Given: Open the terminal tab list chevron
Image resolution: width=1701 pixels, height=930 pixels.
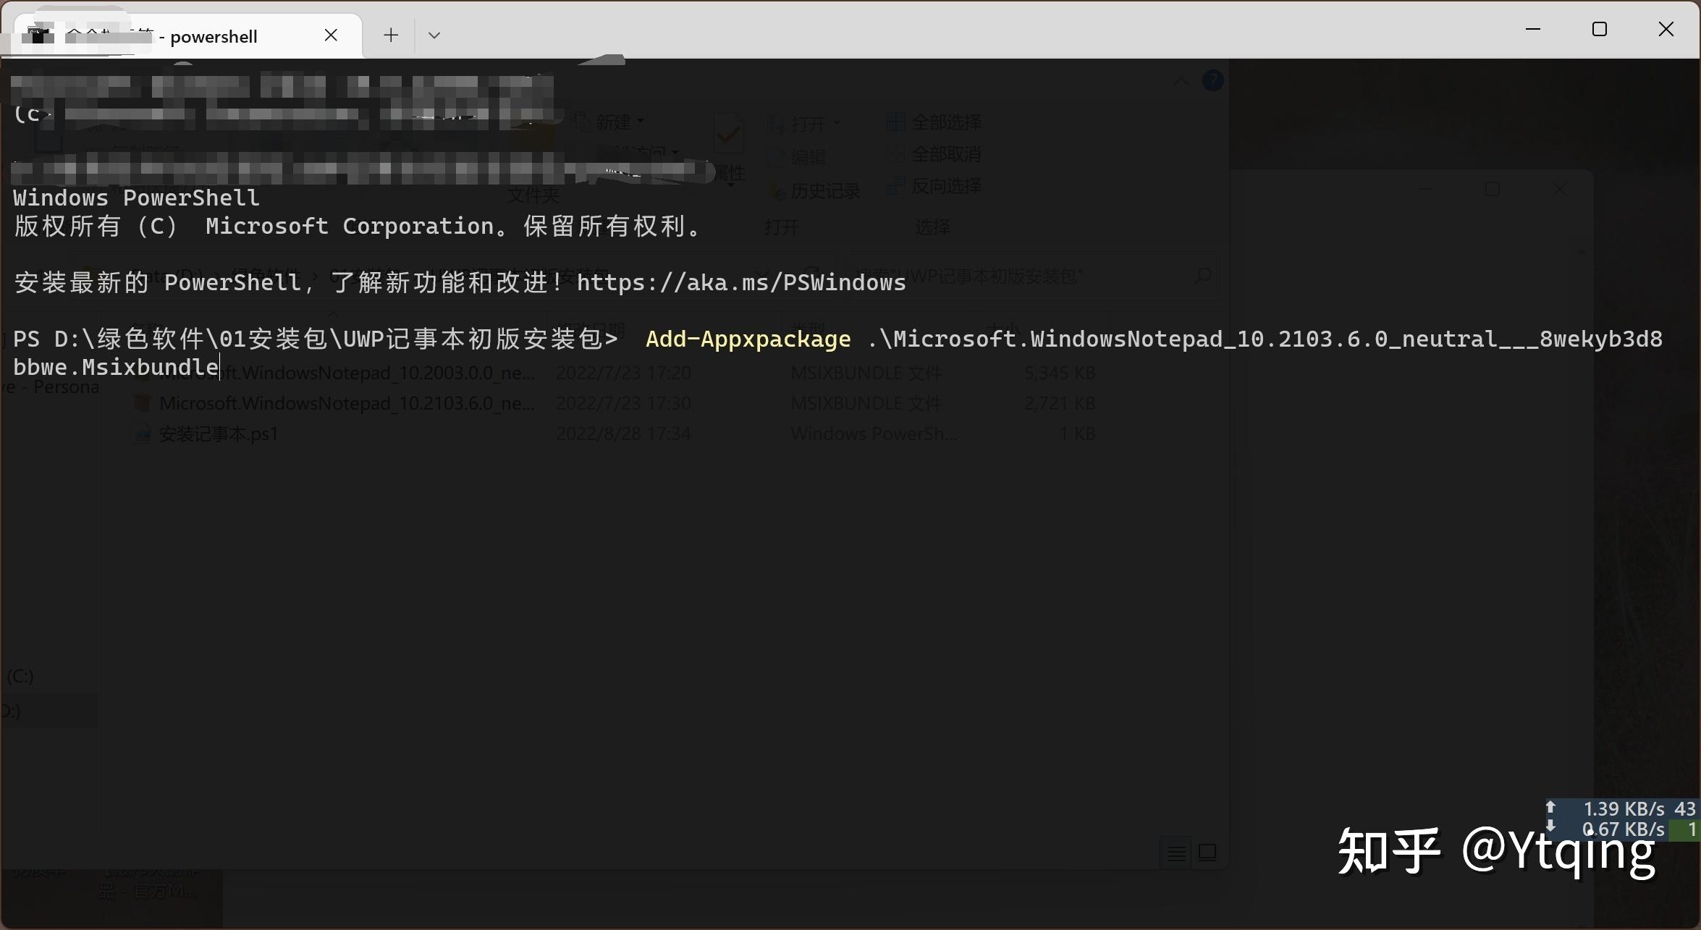Looking at the screenshot, I should click(434, 35).
